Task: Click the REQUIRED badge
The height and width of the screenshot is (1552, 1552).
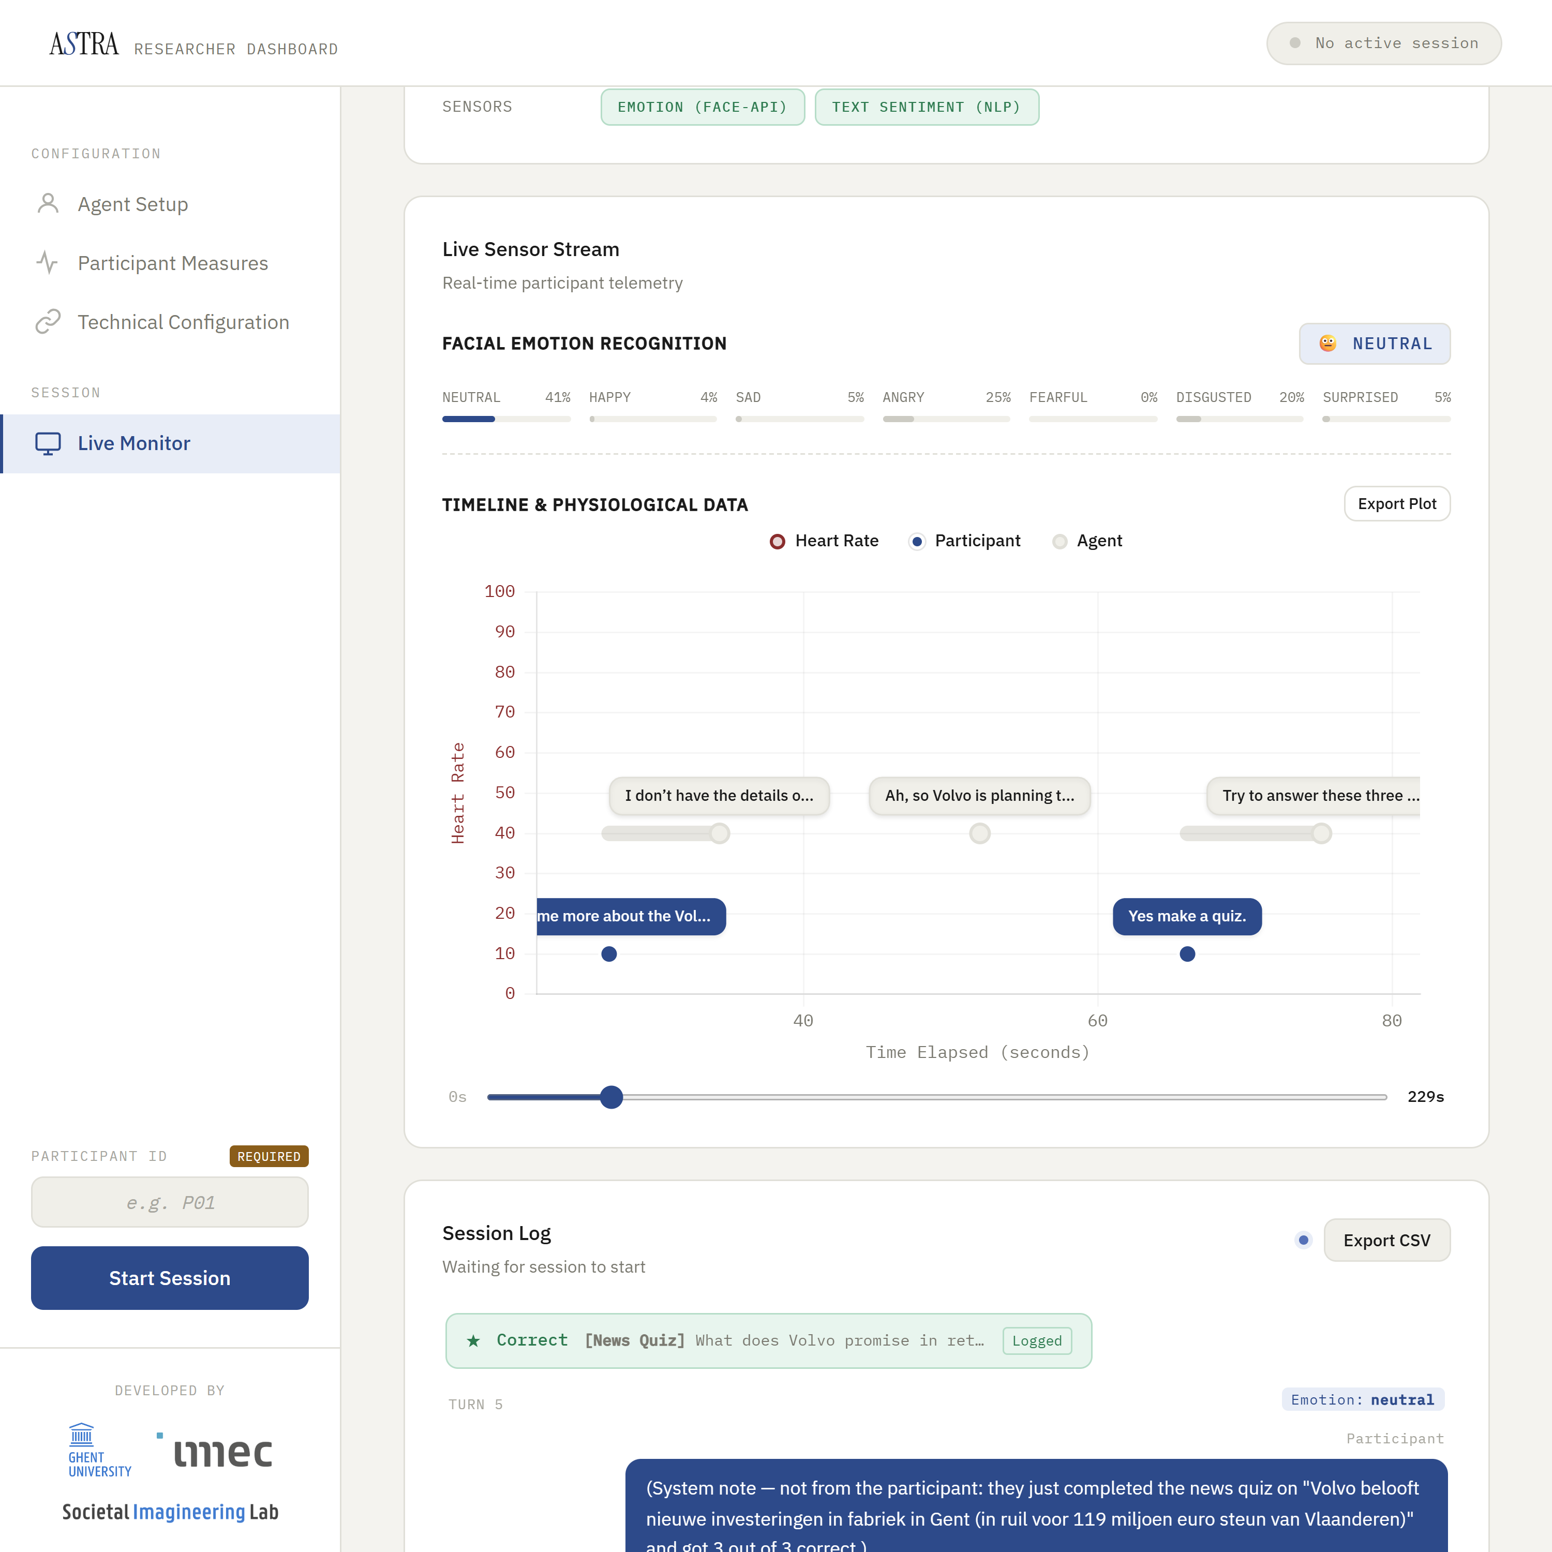Action: click(268, 1156)
